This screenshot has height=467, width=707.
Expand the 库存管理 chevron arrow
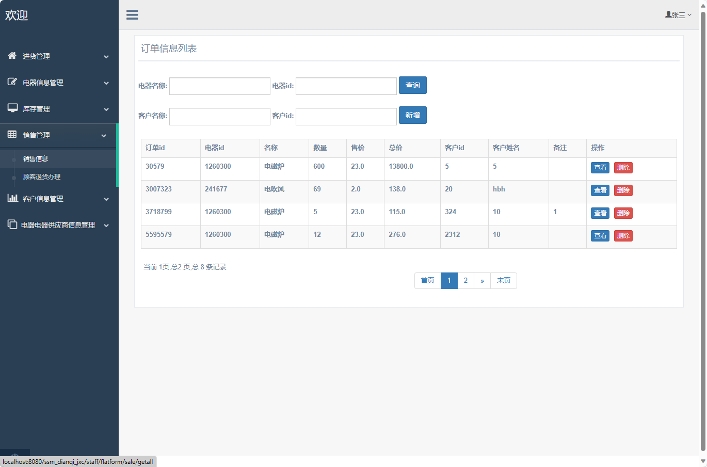click(106, 109)
